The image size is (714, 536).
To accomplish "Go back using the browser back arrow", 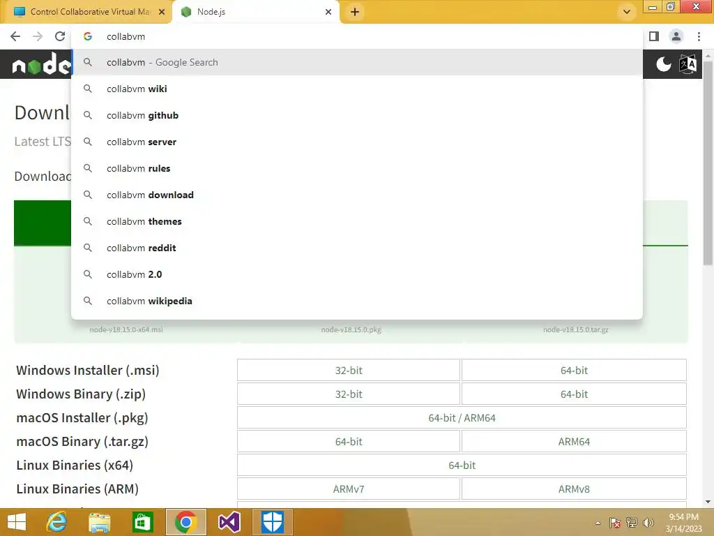I will tap(15, 36).
